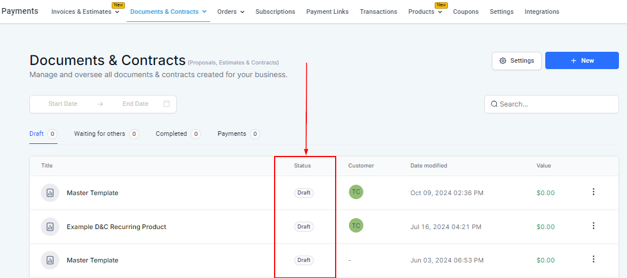Click the TC avatar on the Recurring Product row
Viewport: 627px width, 278px height.
356,226
